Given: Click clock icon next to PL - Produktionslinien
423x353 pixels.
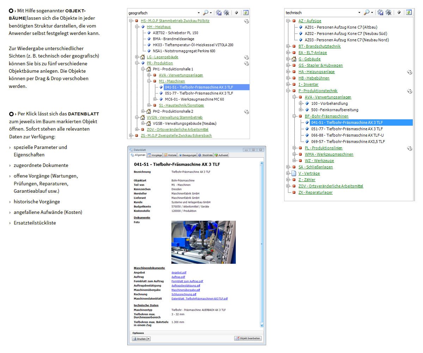Looking at the screenshot, I should pos(410,148).
